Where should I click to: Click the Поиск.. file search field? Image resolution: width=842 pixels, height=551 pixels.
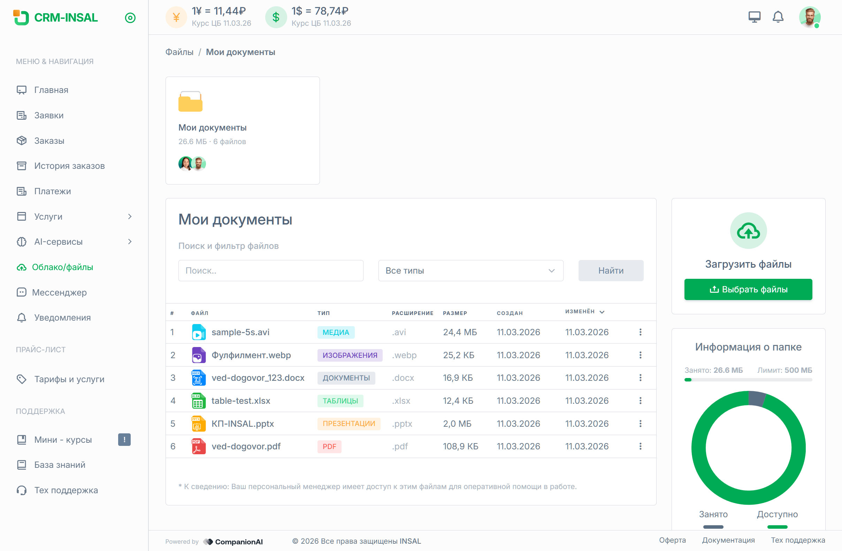click(270, 271)
